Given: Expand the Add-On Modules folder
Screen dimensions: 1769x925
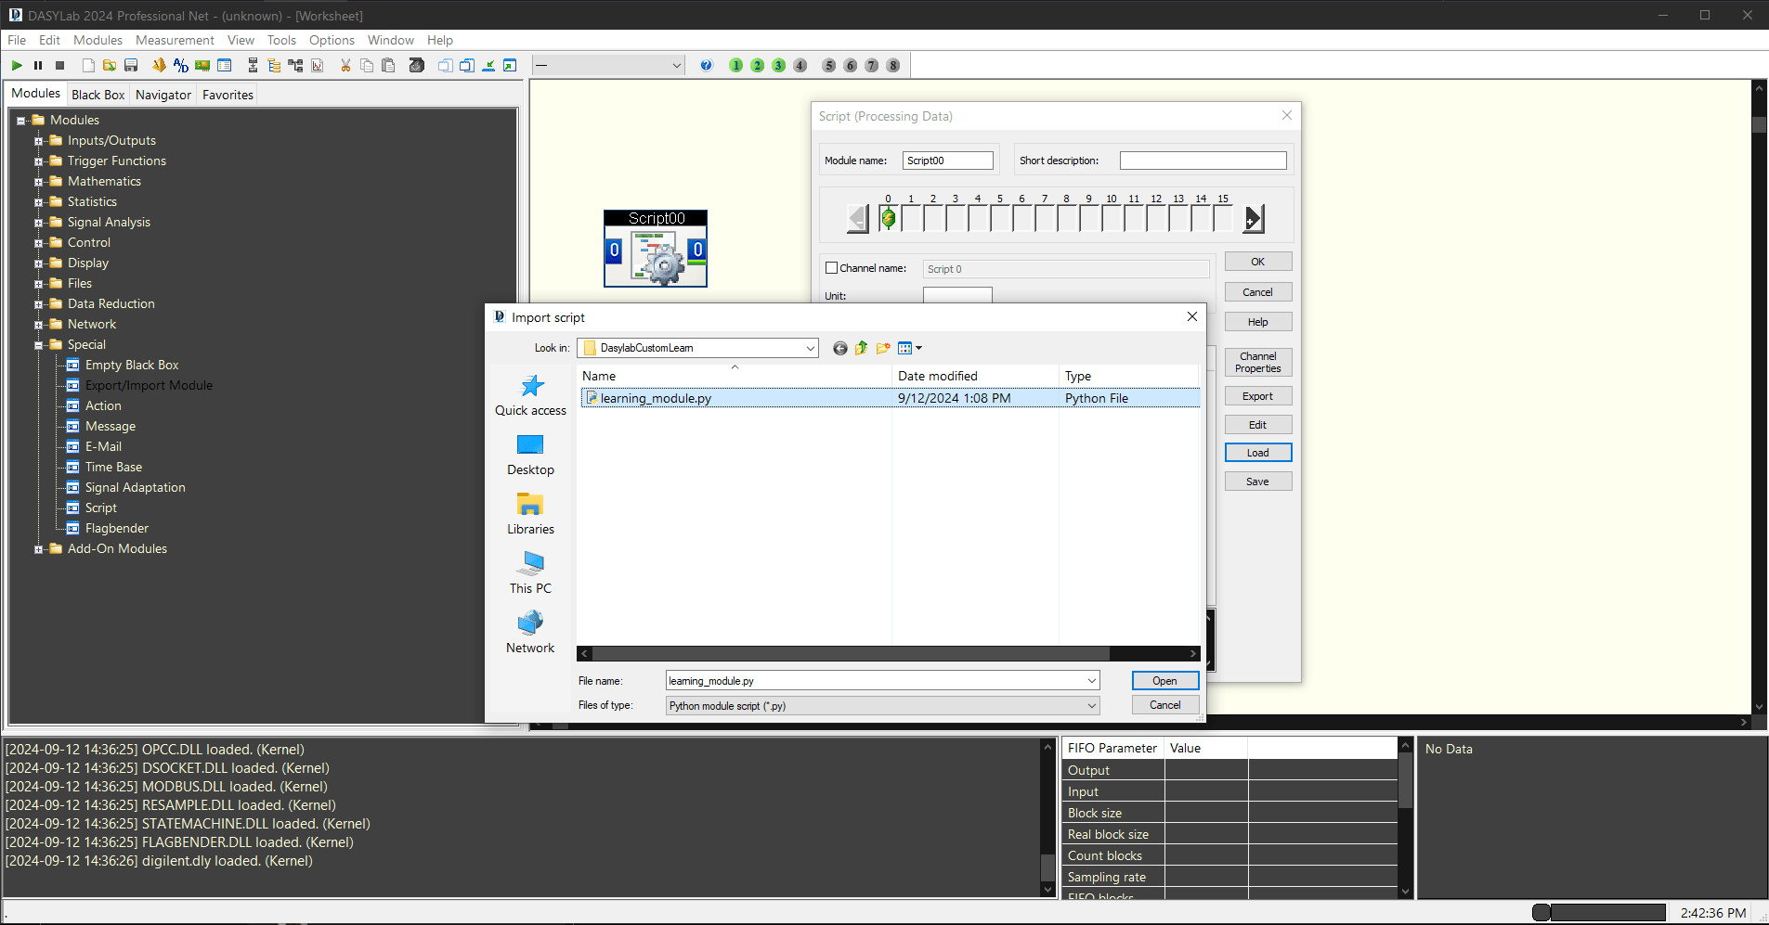Looking at the screenshot, I should tap(39, 549).
